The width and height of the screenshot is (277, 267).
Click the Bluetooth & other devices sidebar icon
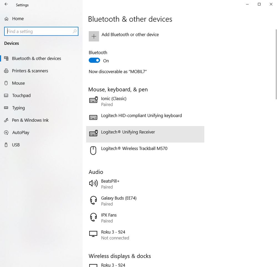pyautogui.click(x=6, y=58)
